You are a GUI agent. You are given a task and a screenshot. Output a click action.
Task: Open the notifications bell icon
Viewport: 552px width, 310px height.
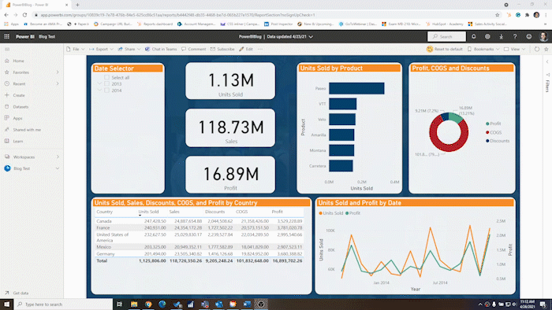coord(474,36)
